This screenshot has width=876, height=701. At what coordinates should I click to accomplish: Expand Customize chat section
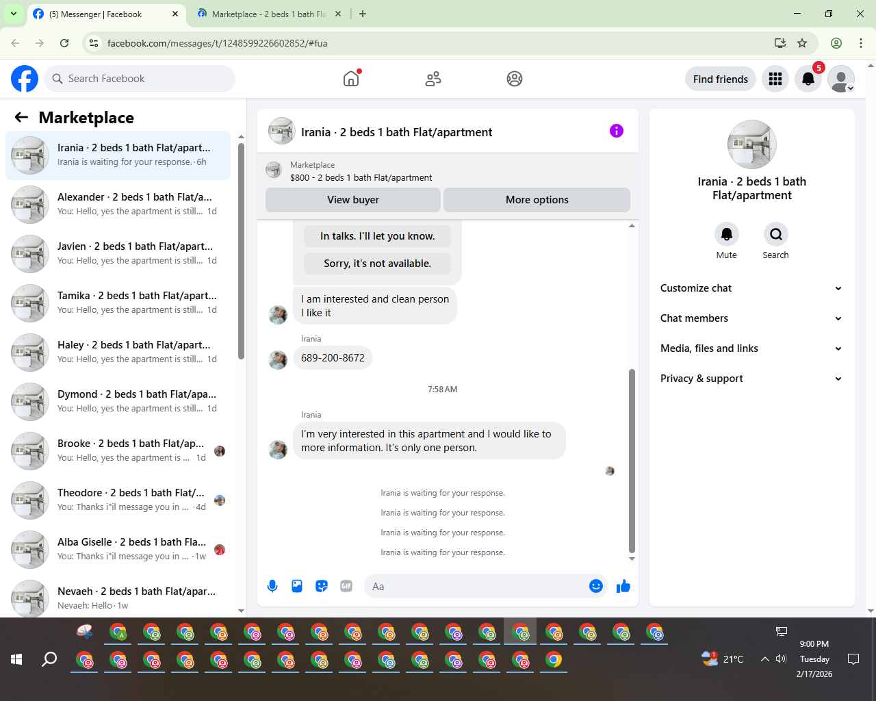coord(751,288)
